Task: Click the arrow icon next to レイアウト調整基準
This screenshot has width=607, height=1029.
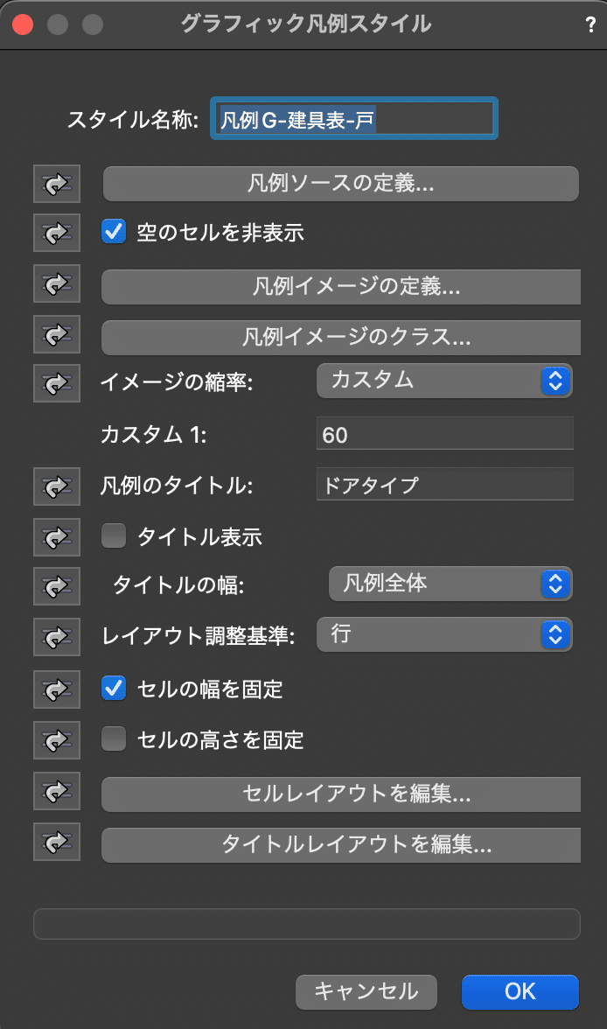Action: click(x=57, y=637)
